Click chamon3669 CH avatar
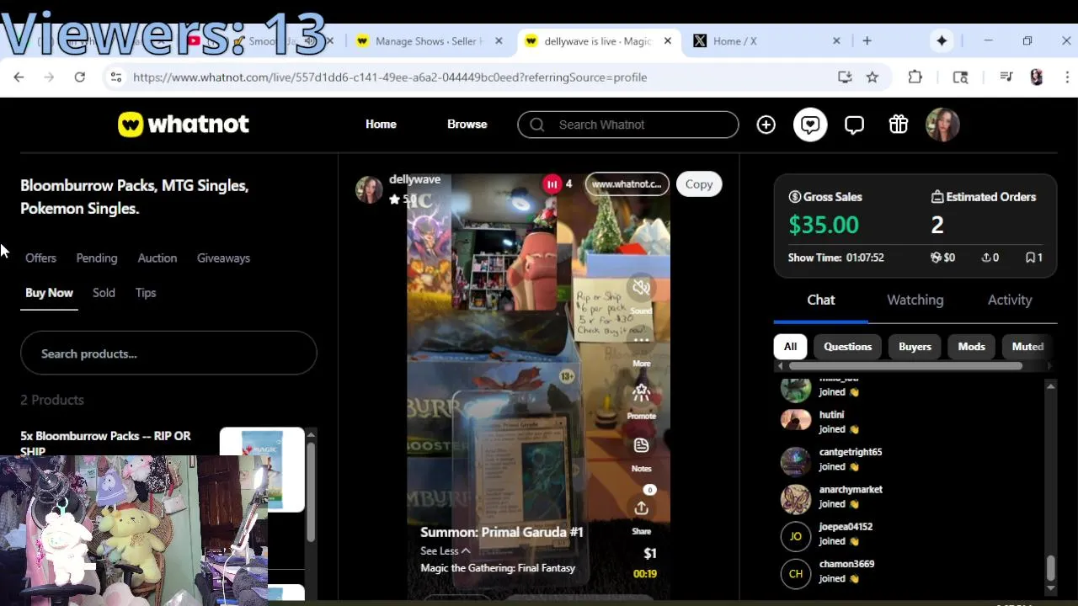This screenshot has width=1078, height=606. coord(796,574)
